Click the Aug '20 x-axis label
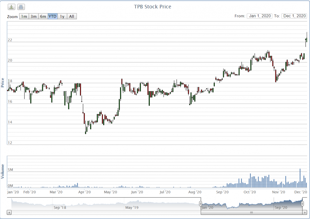Screen dimensions: 310x219 click(195, 192)
